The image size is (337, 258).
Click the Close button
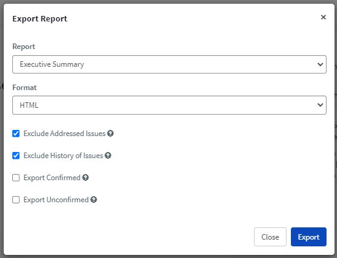(270, 237)
